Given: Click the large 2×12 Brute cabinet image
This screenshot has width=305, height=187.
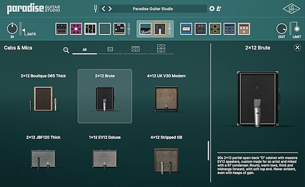Looking at the screenshot, I should tap(258, 99).
